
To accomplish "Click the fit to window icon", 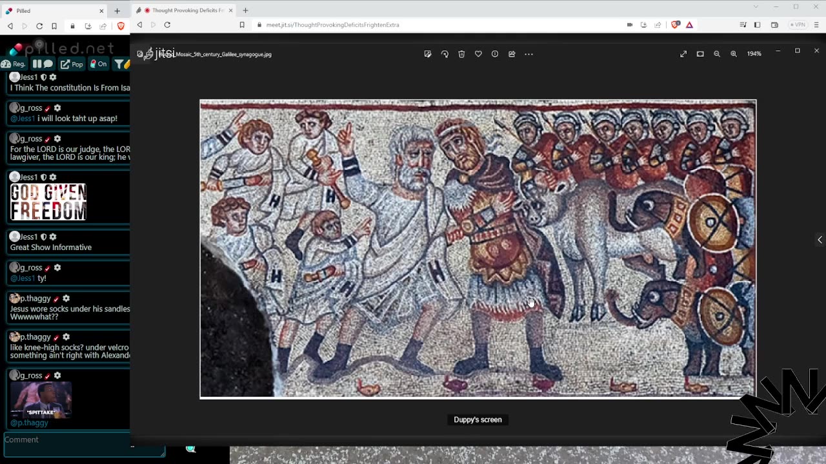I will (x=700, y=54).
